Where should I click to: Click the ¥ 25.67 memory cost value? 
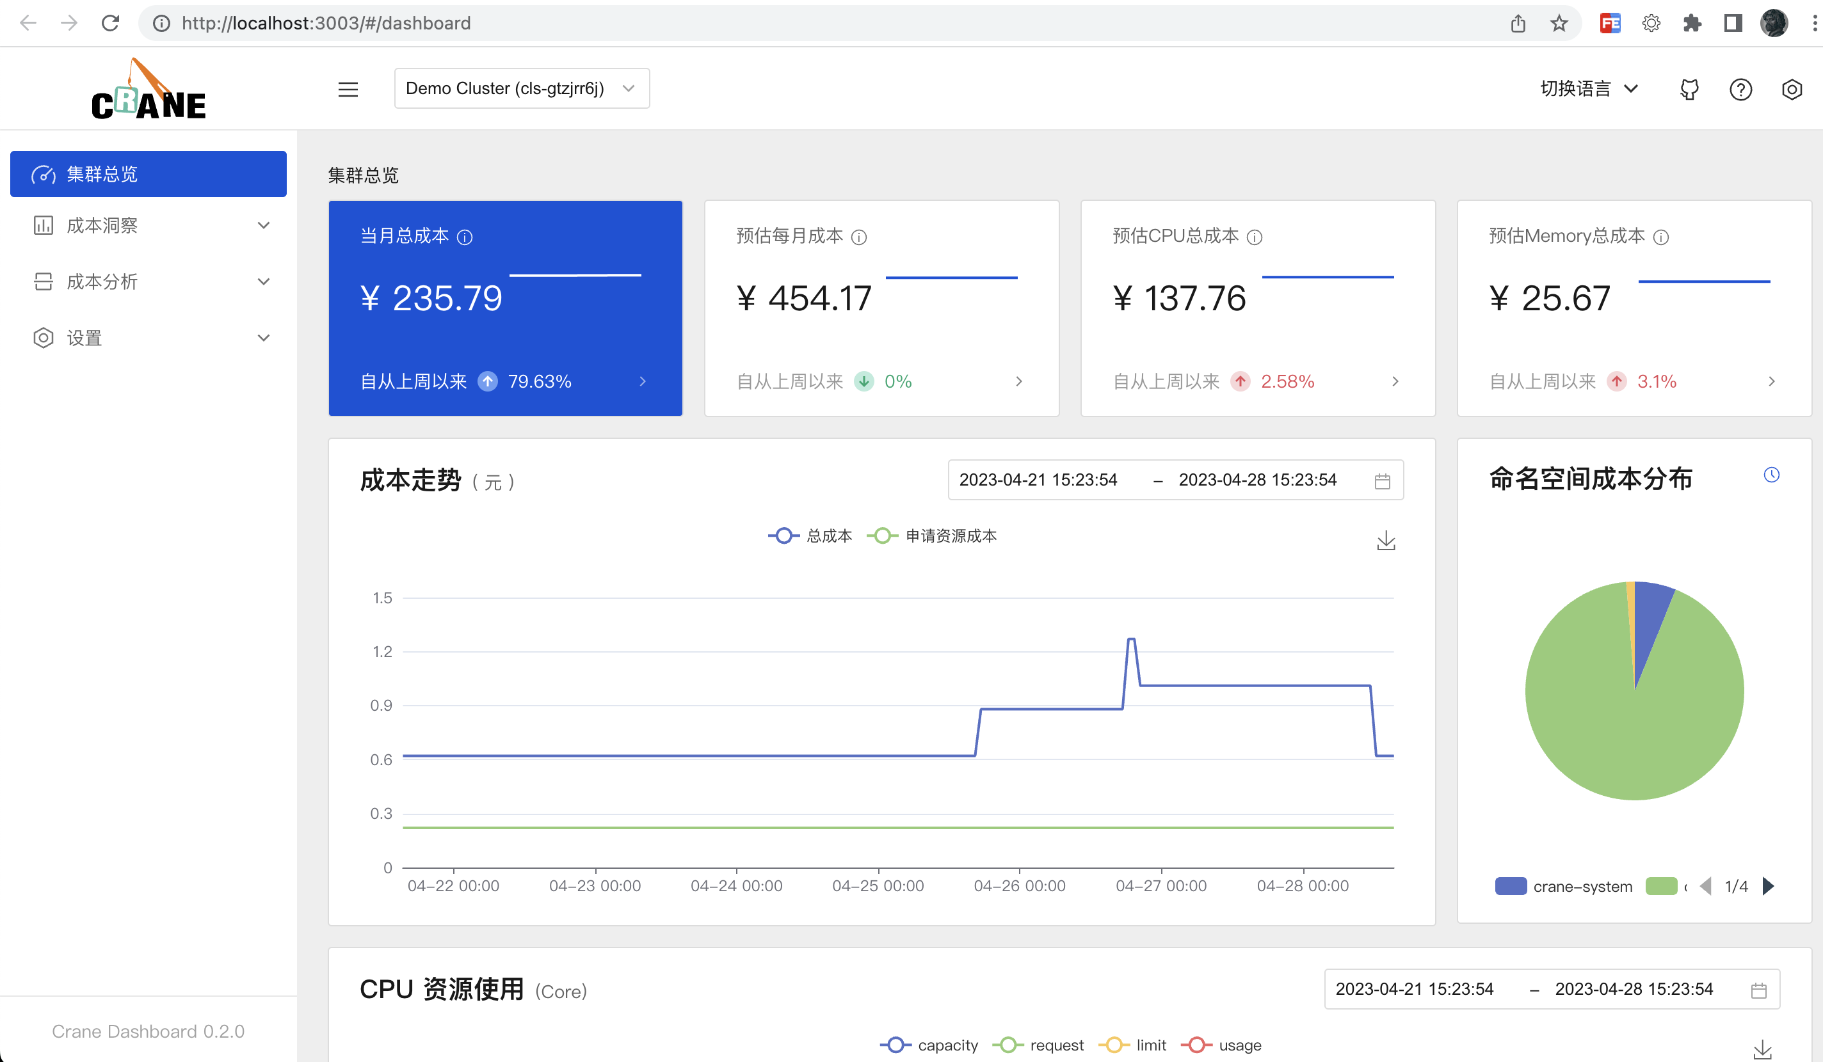[x=1550, y=298]
